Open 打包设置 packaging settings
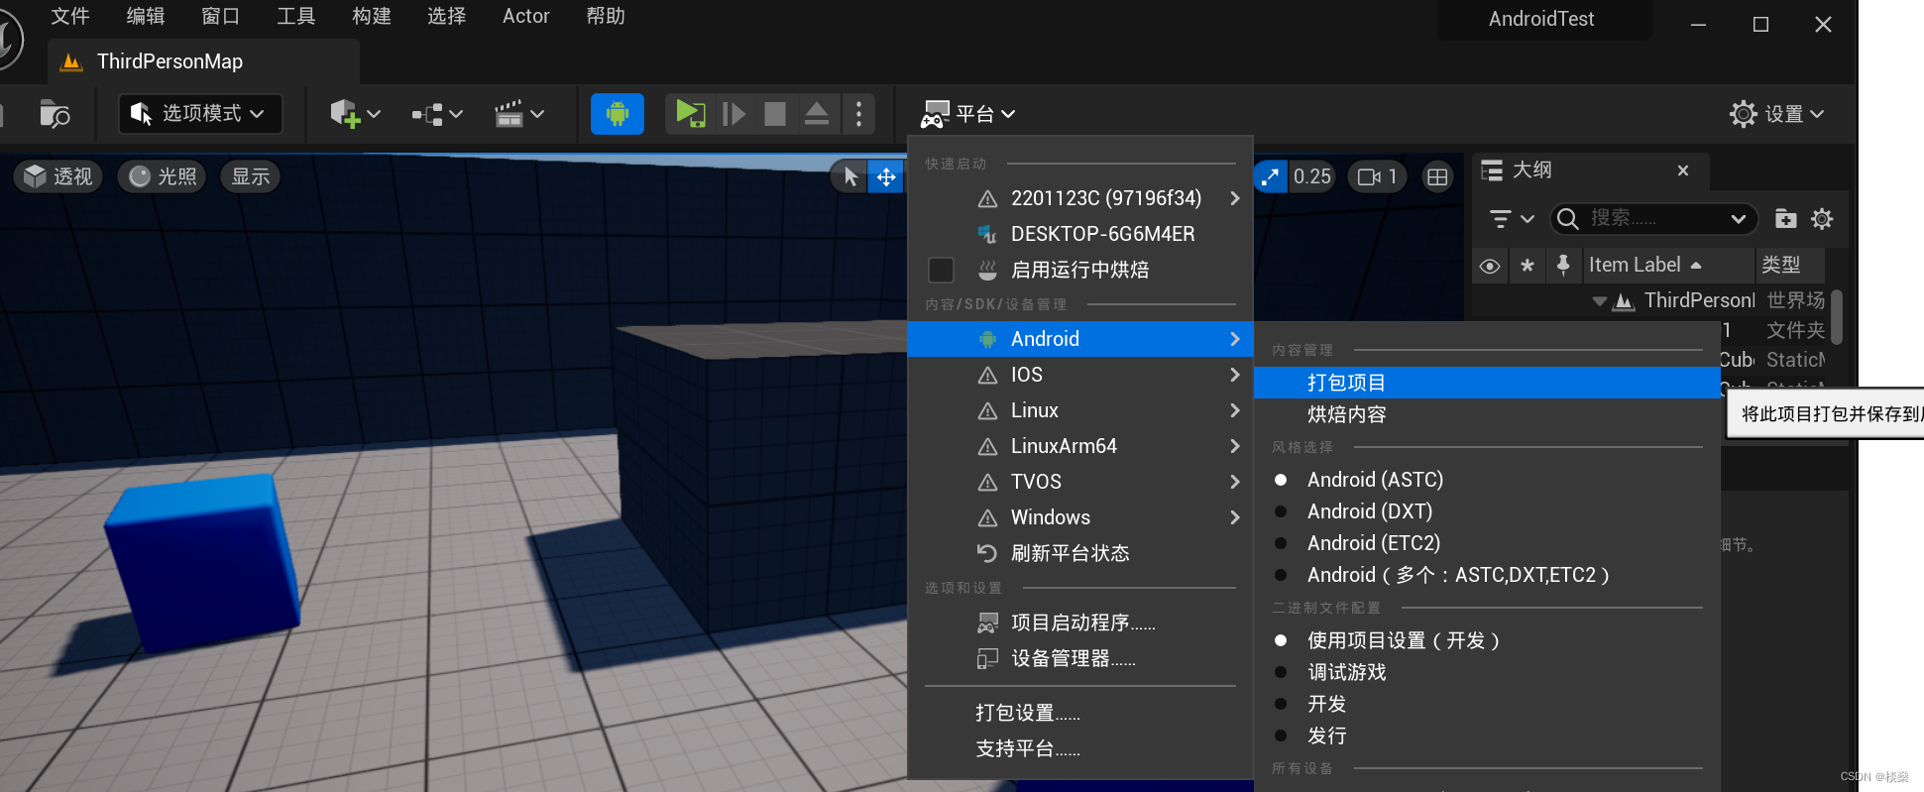 [x=1080, y=713]
